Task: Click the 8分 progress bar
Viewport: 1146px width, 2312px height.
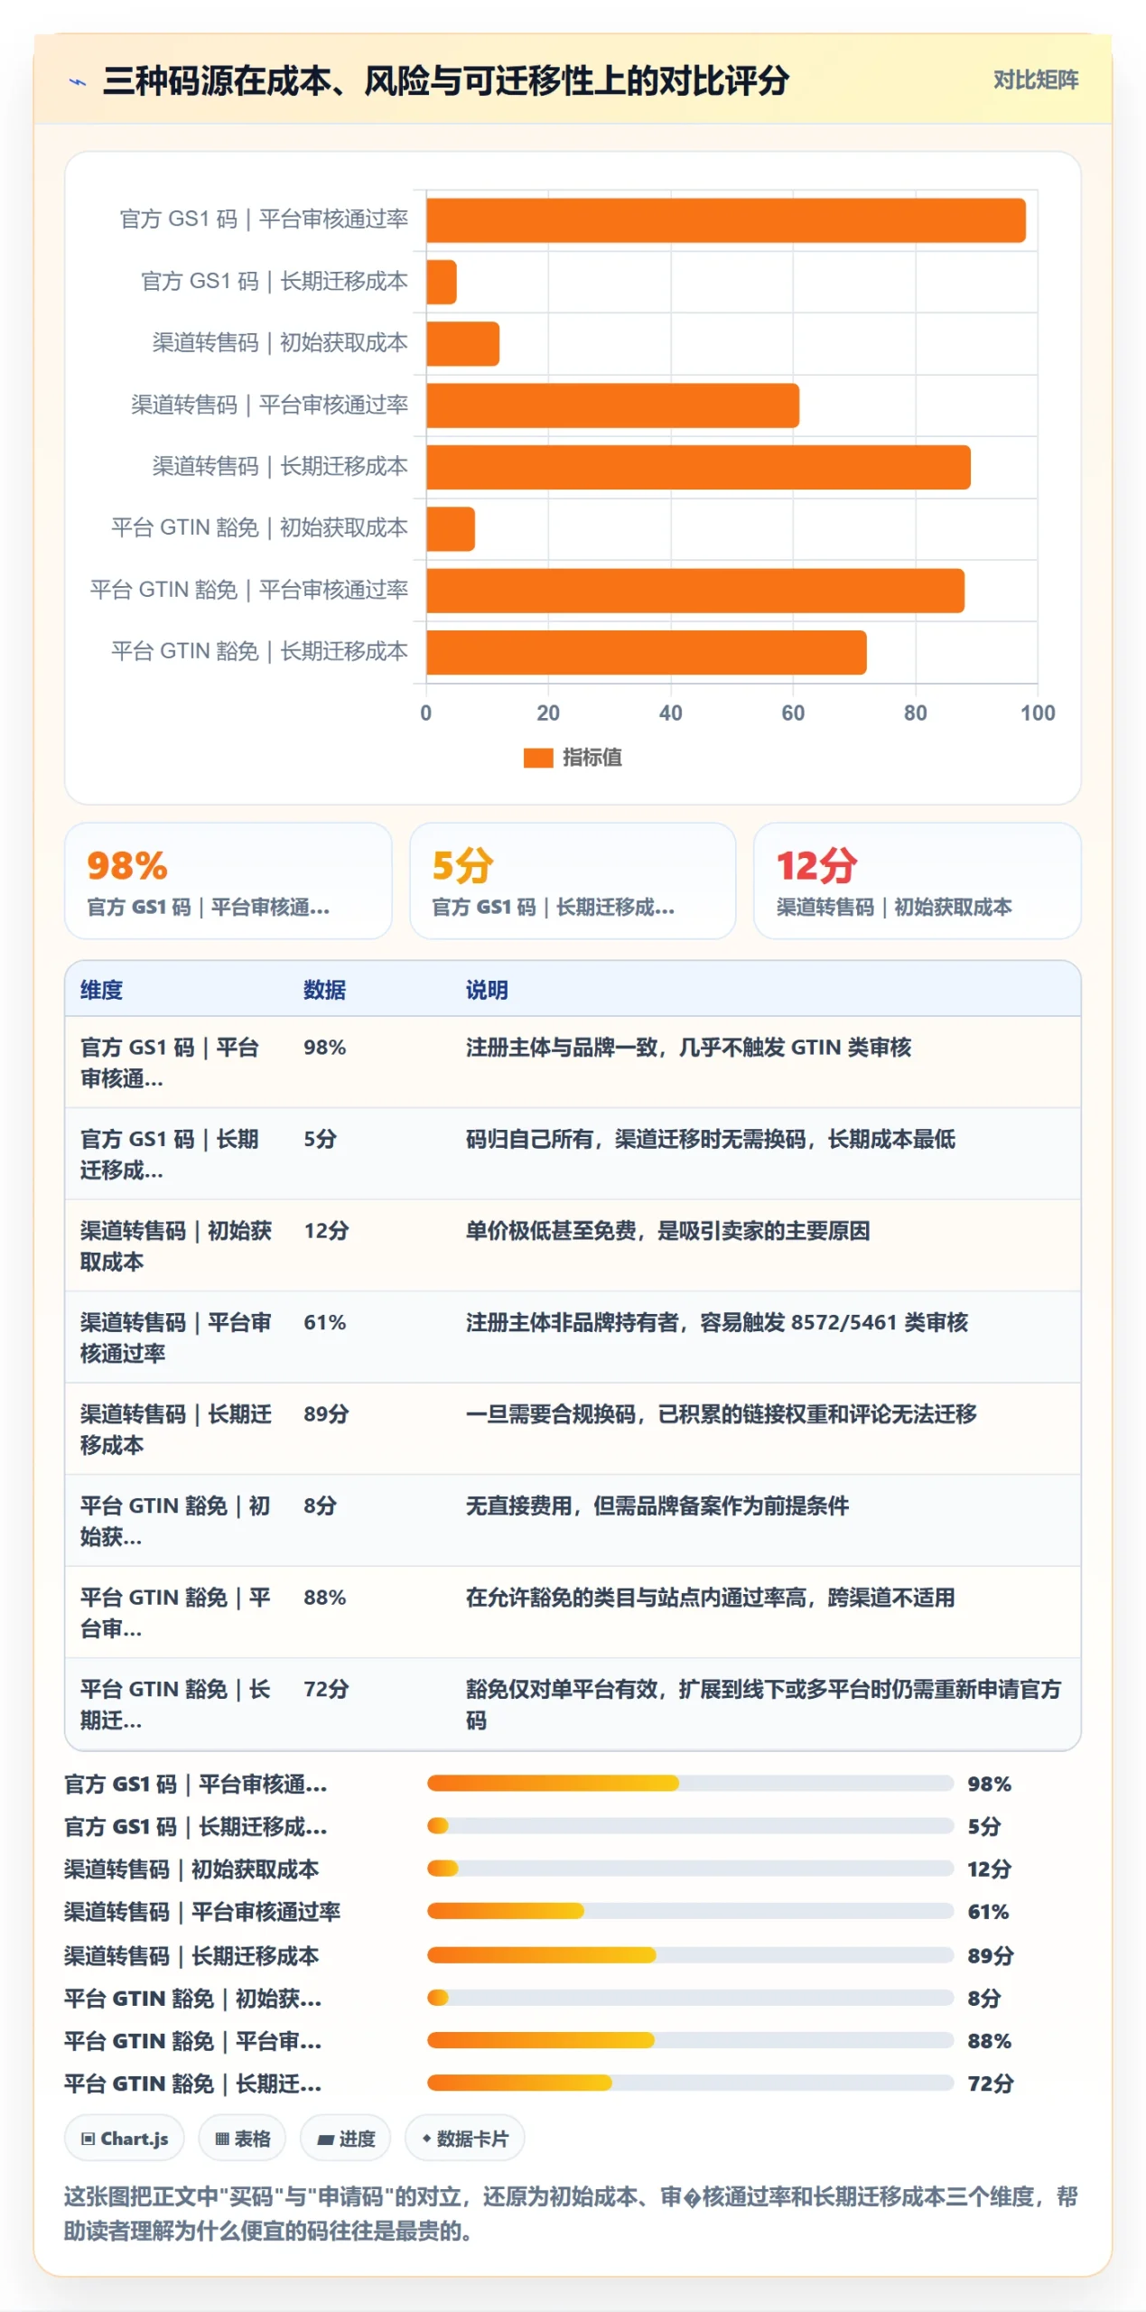Action: click(x=690, y=1998)
